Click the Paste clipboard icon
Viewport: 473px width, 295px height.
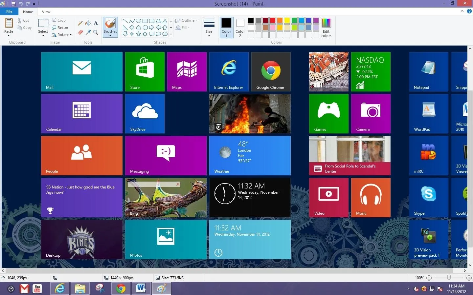pos(9,23)
